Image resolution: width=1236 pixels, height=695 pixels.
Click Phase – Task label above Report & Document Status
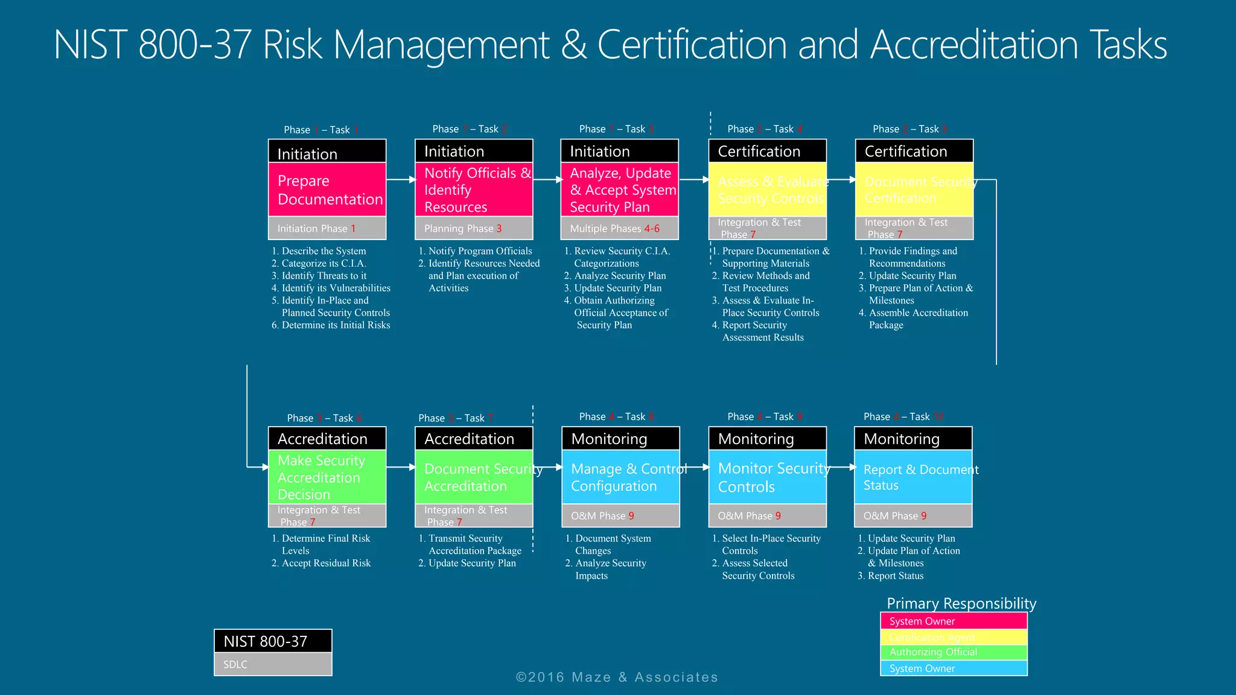[x=904, y=417]
